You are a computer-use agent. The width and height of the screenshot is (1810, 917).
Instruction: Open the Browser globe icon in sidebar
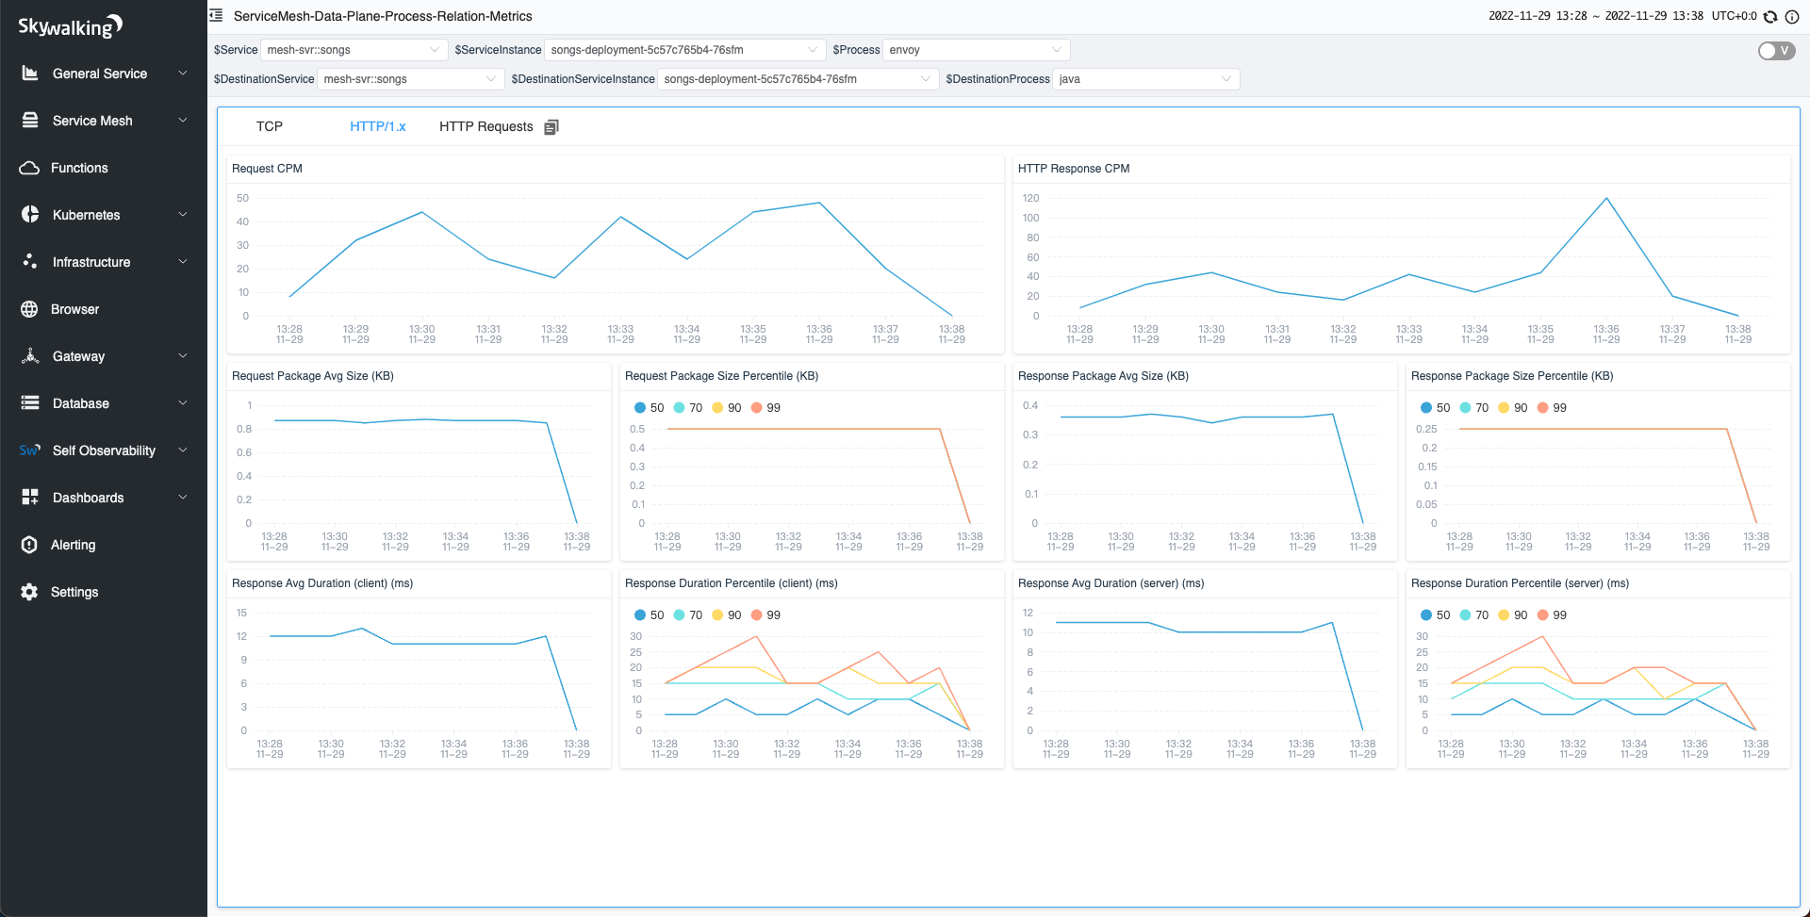click(29, 309)
